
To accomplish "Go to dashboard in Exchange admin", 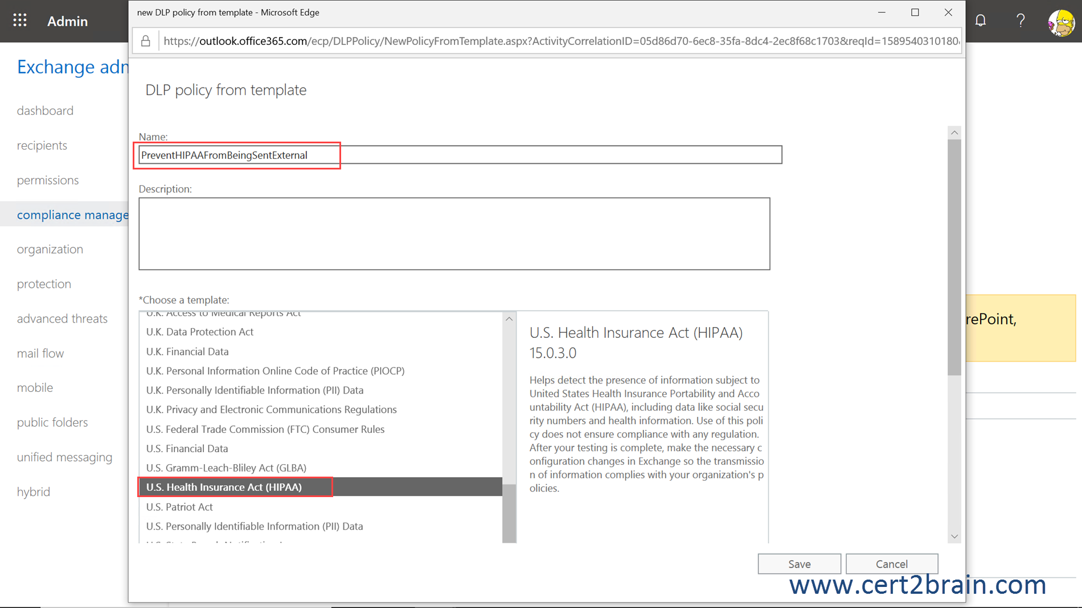I will point(45,110).
